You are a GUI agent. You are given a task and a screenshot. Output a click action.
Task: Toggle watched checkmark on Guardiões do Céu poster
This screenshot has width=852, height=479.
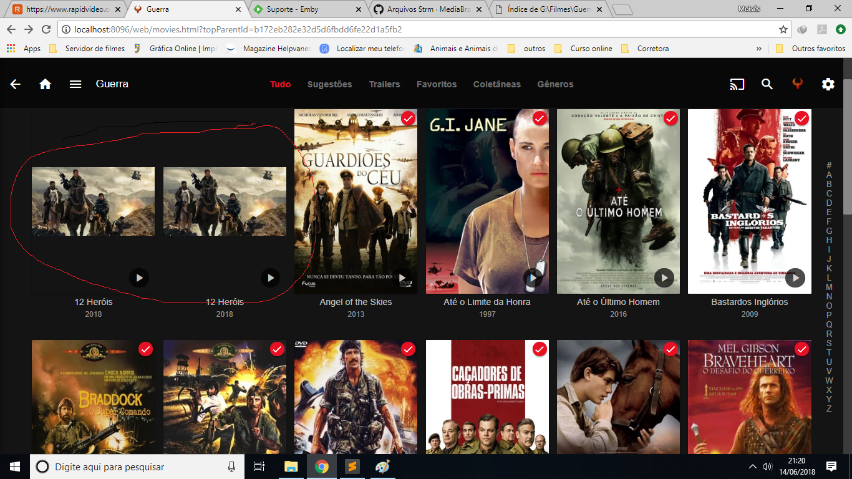coord(409,119)
